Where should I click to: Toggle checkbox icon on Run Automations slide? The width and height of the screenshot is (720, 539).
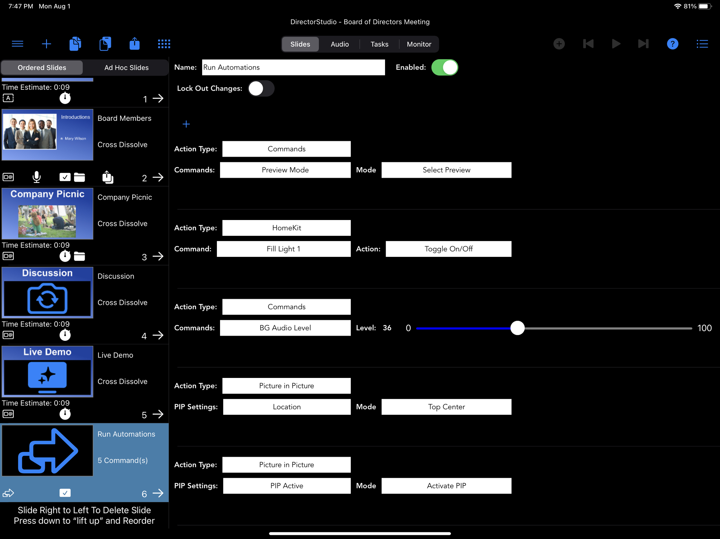tap(65, 493)
